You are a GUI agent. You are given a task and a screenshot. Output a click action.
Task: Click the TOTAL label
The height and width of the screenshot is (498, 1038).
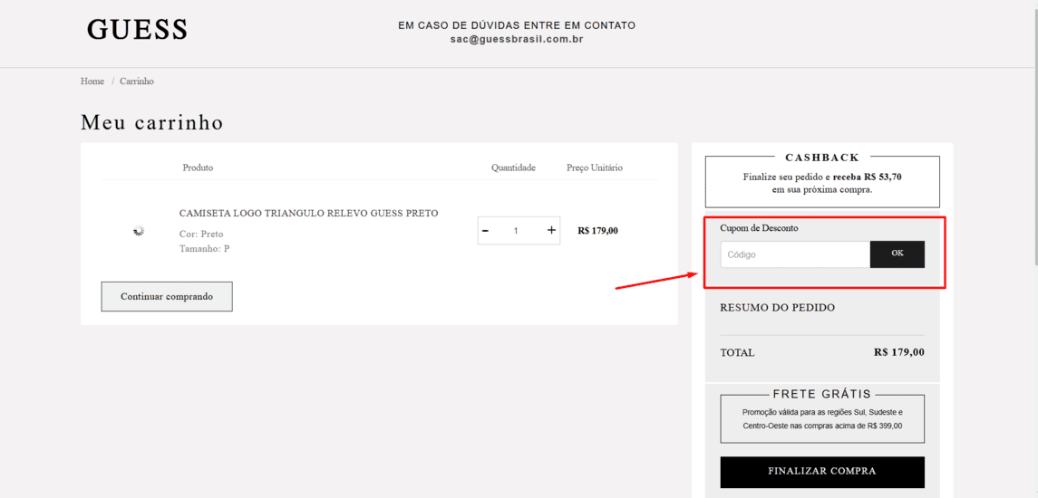pyautogui.click(x=737, y=352)
